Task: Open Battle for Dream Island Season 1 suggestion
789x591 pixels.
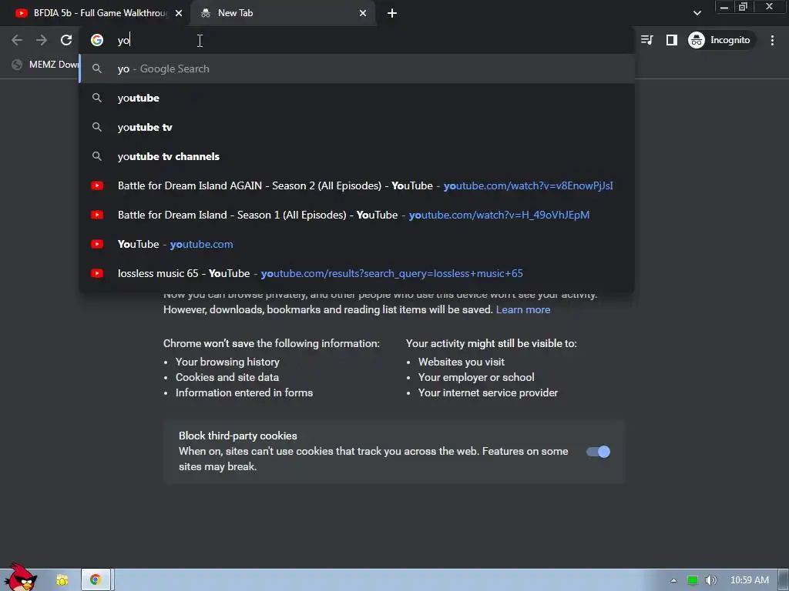Action: [357, 215]
